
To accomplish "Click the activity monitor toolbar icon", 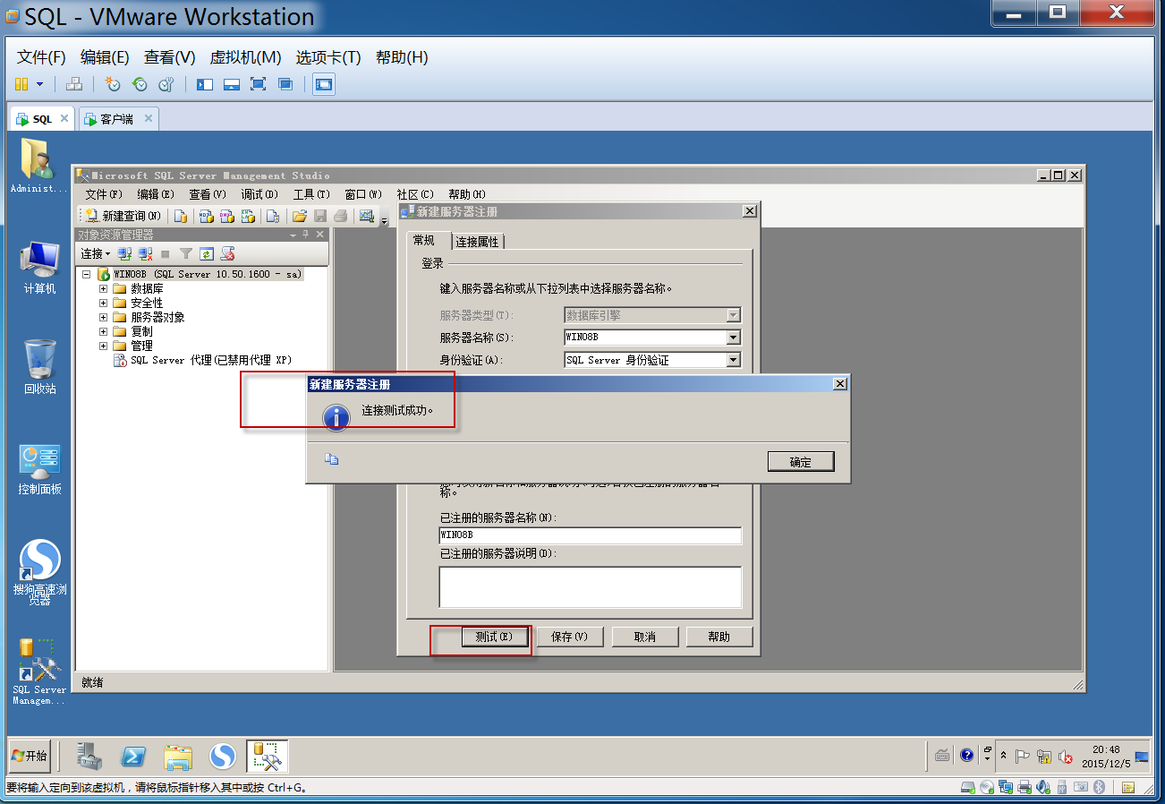I will 367,216.
